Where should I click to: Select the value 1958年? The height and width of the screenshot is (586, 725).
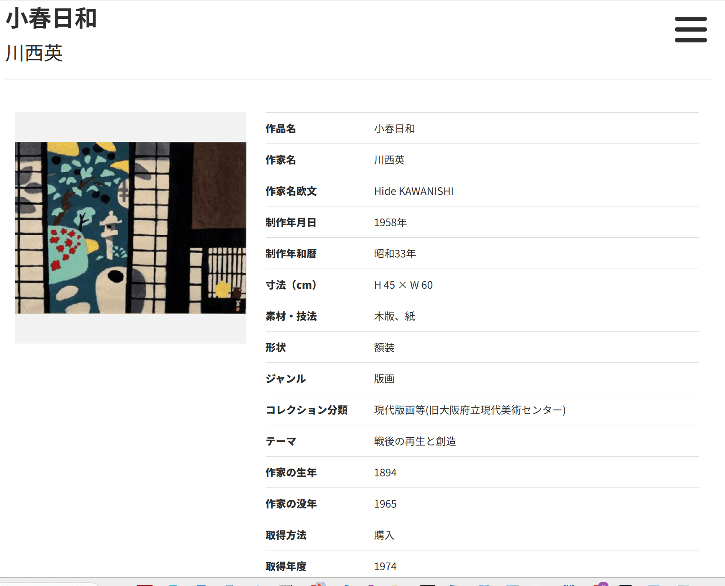(x=390, y=222)
